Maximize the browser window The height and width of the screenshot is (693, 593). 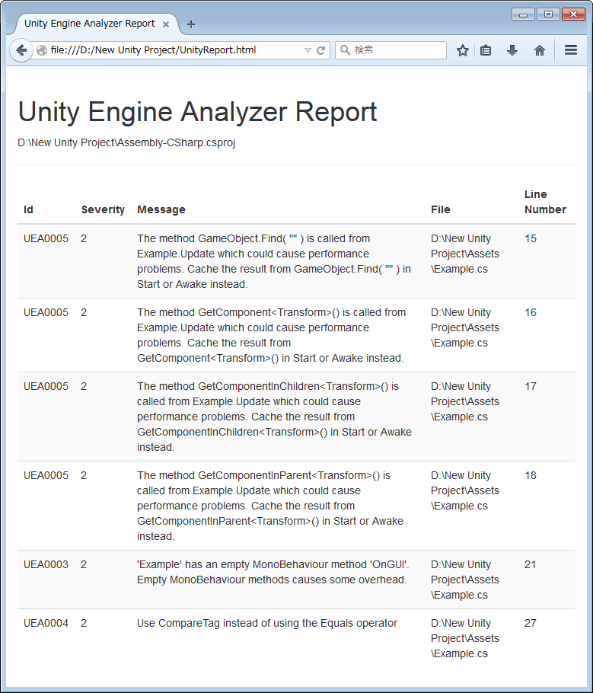[547, 14]
